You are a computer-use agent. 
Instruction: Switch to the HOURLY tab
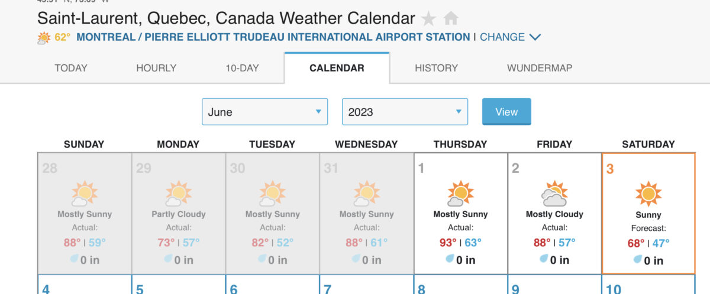(156, 68)
